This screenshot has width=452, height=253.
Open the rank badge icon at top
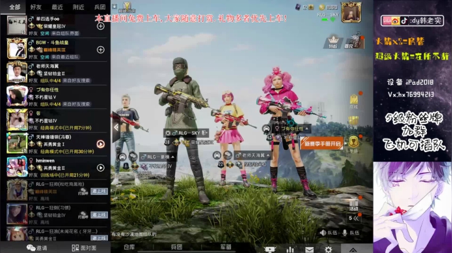(x=127, y=7)
